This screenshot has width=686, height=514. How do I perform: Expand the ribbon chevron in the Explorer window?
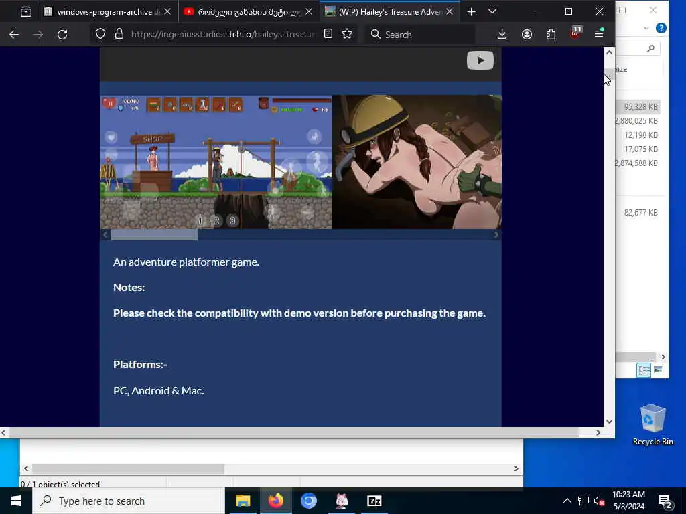(x=646, y=28)
